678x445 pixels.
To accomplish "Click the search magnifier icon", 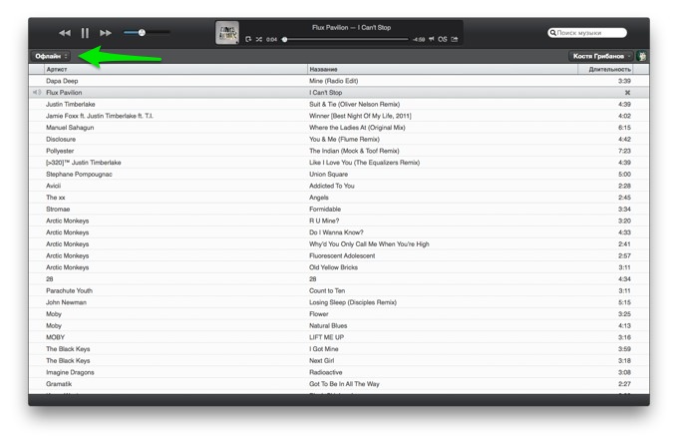I will pyautogui.click(x=552, y=33).
